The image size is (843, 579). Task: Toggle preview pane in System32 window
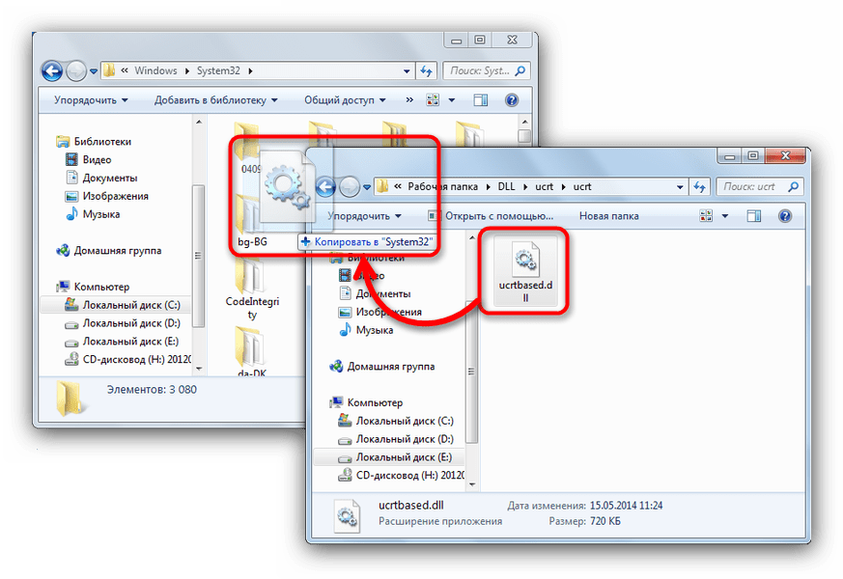[x=481, y=100]
